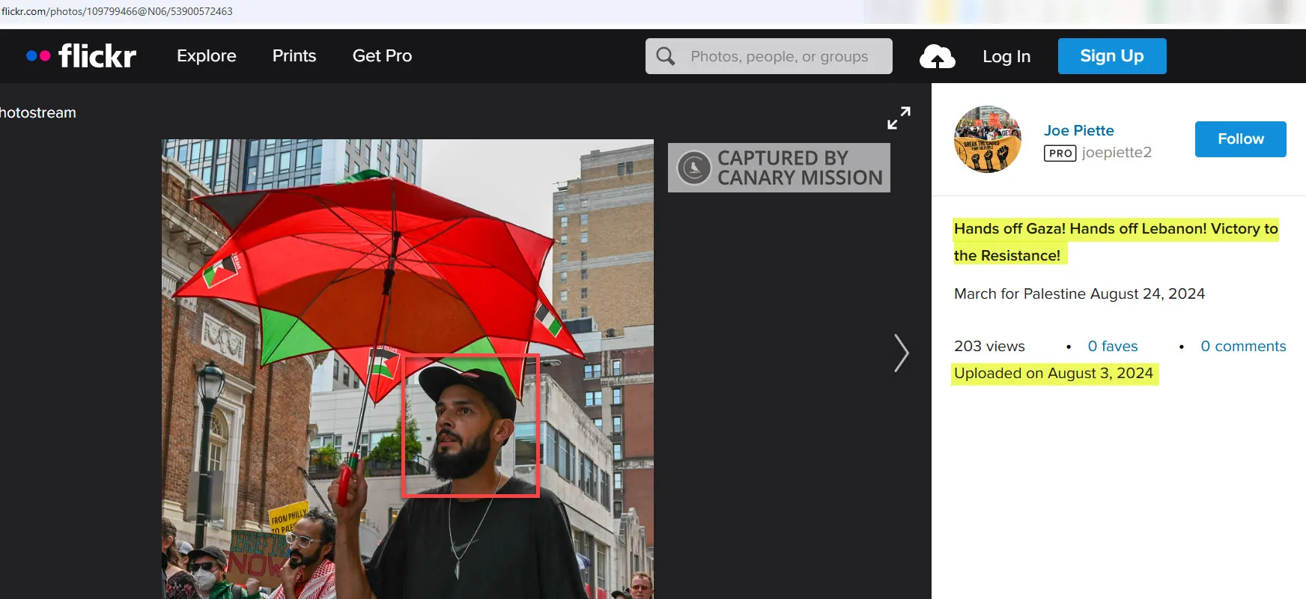The image size is (1306, 599).
Task: Open the 0 comments link
Action: pos(1243,346)
